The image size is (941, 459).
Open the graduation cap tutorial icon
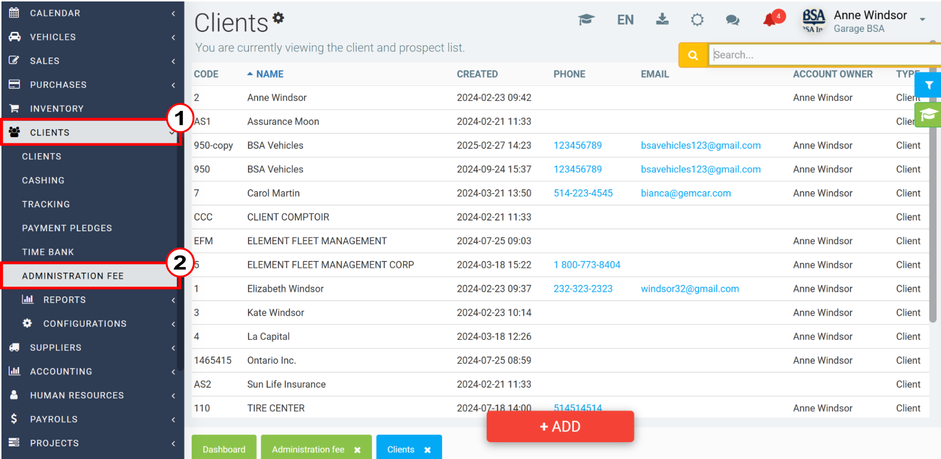point(586,20)
